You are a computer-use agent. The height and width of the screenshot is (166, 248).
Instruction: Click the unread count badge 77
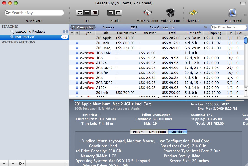[65, 37]
